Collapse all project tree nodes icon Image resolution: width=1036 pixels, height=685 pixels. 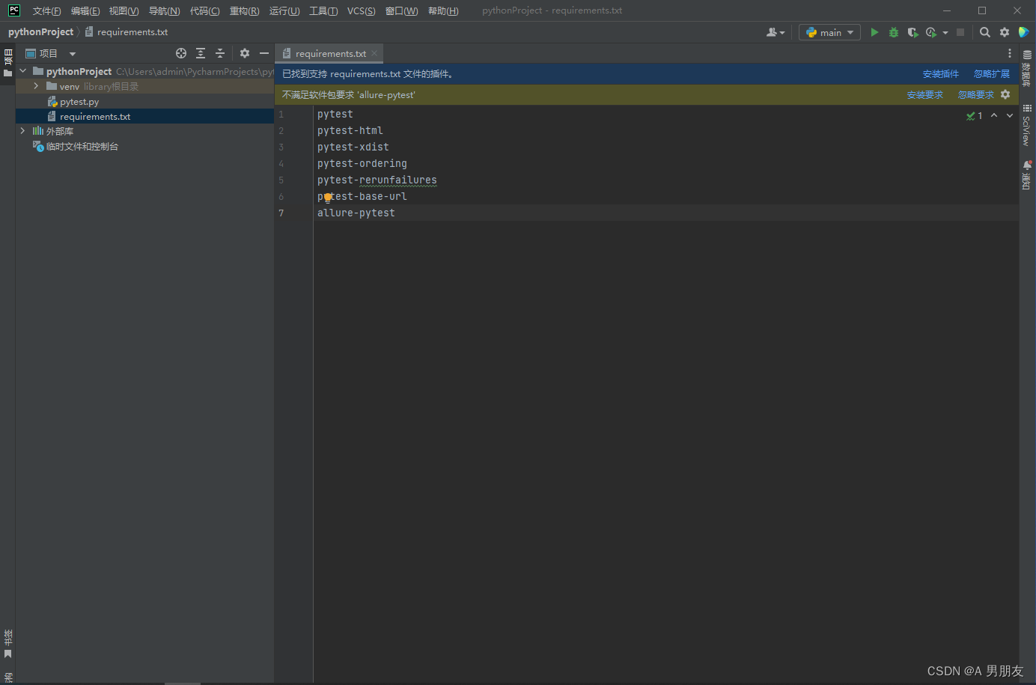(x=220, y=53)
